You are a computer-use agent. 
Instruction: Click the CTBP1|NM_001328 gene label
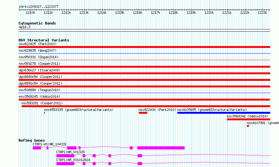(x=70, y=152)
